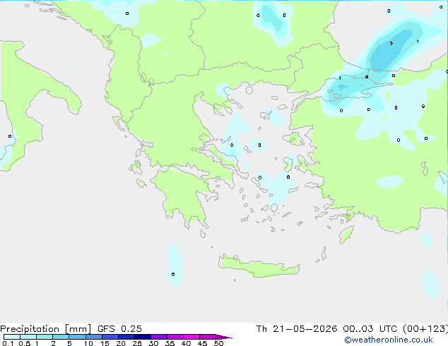Click the '25' legend scale label
Image resolution: width=448 pixels, height=346 pixels.
coord(137,343)
